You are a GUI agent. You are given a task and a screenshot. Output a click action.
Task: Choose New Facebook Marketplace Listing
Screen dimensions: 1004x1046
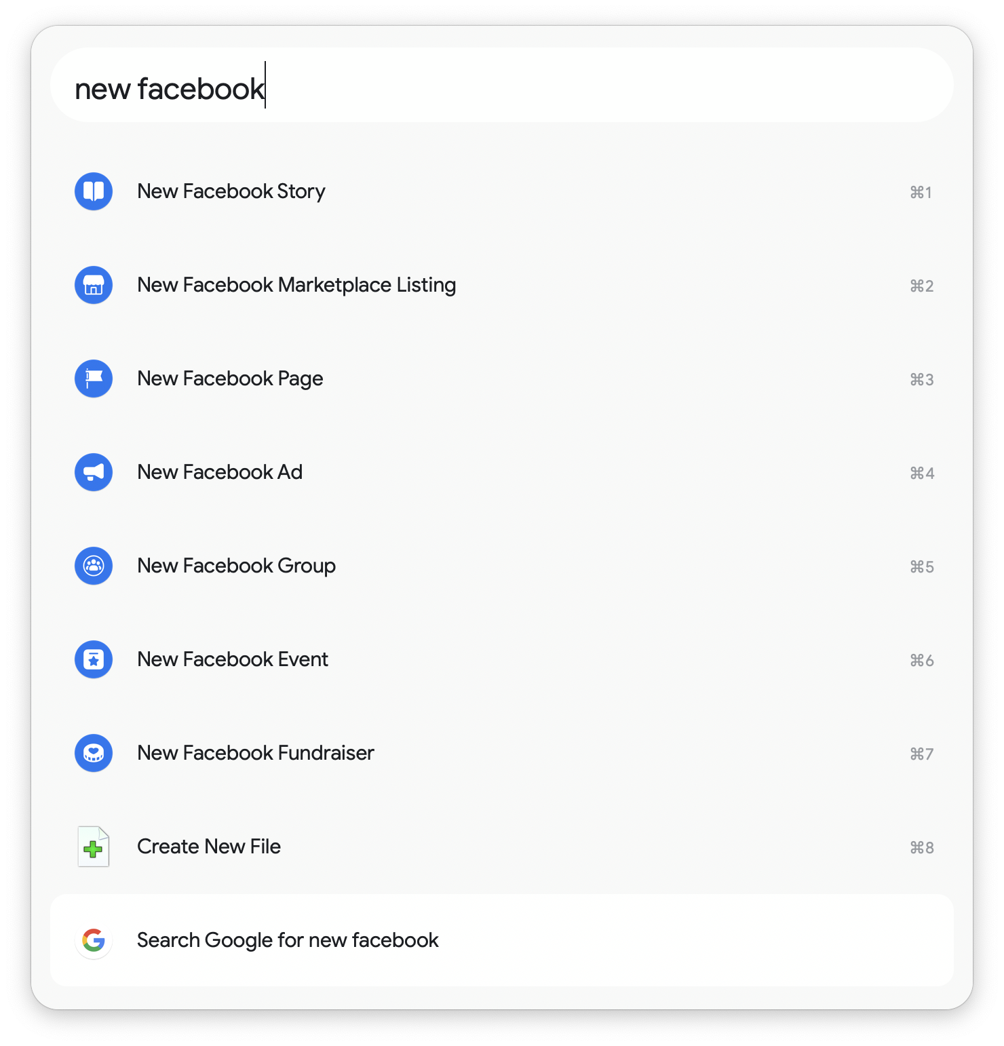pos(502,285)
